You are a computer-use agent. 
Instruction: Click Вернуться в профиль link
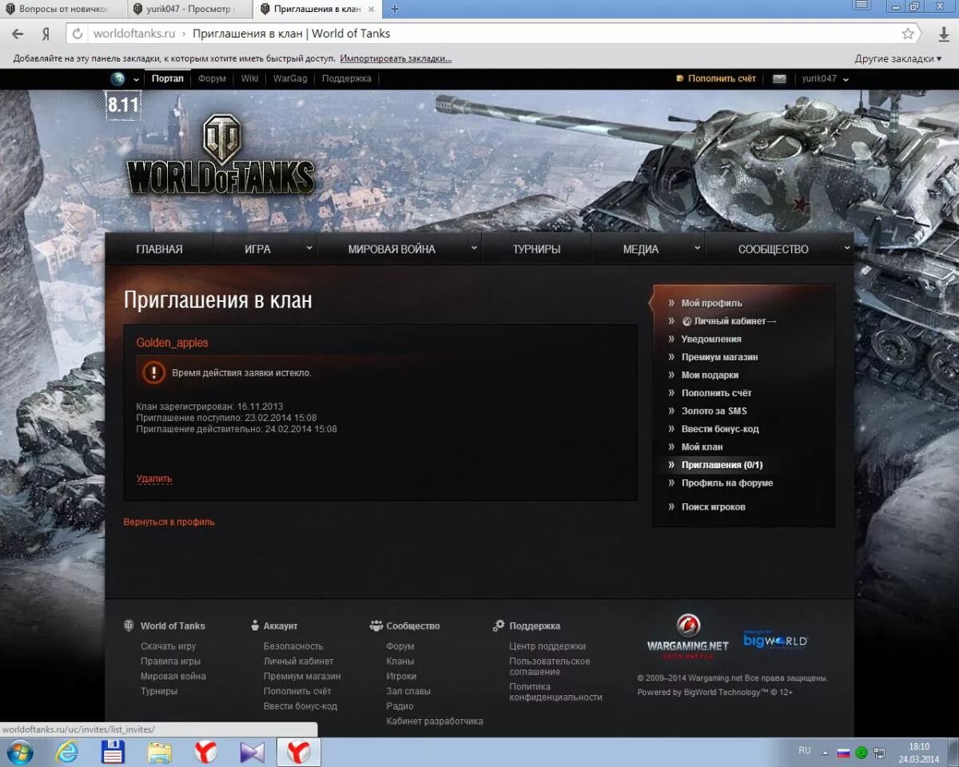(x=169, y=522)
